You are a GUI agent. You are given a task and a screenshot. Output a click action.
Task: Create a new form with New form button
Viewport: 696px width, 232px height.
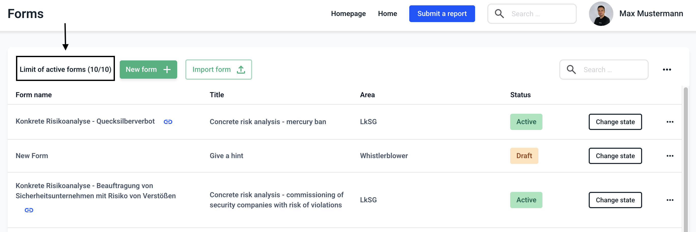148,70
